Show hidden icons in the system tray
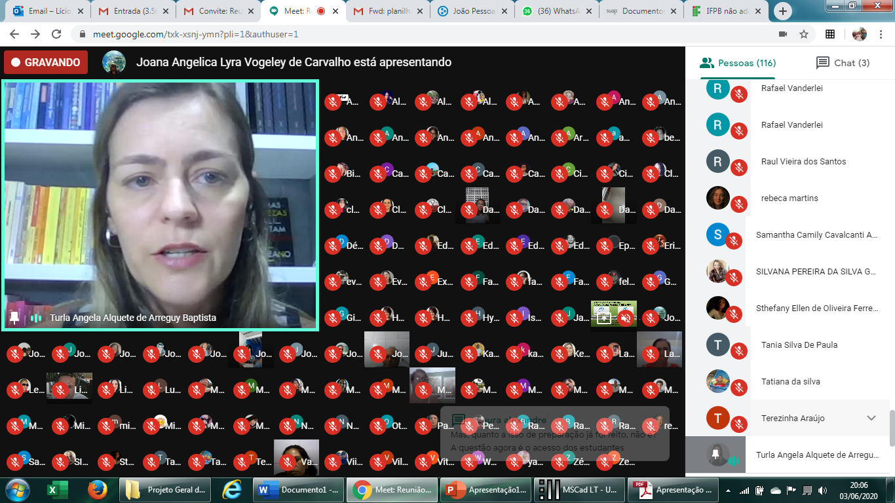This screenshot has height=503, width=895. (729, 490)
